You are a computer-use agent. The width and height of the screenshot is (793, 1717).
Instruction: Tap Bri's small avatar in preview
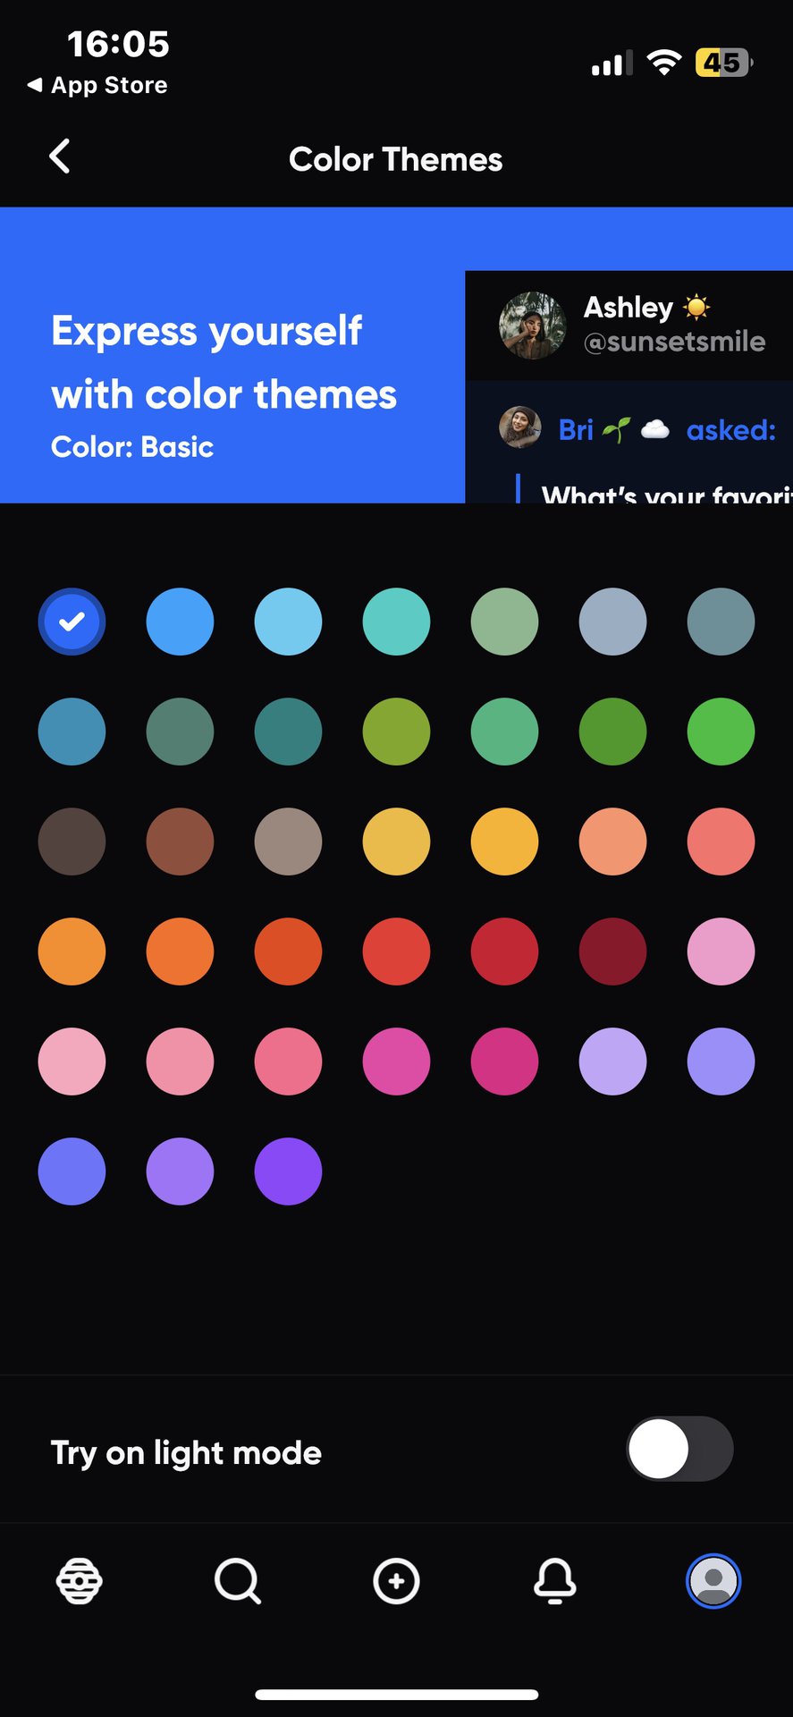point(519,427)
